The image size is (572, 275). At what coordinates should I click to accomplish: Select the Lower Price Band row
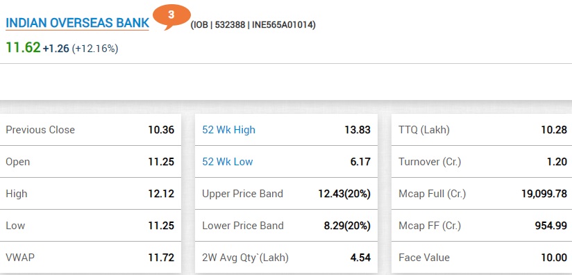click(x=287, y=226)
